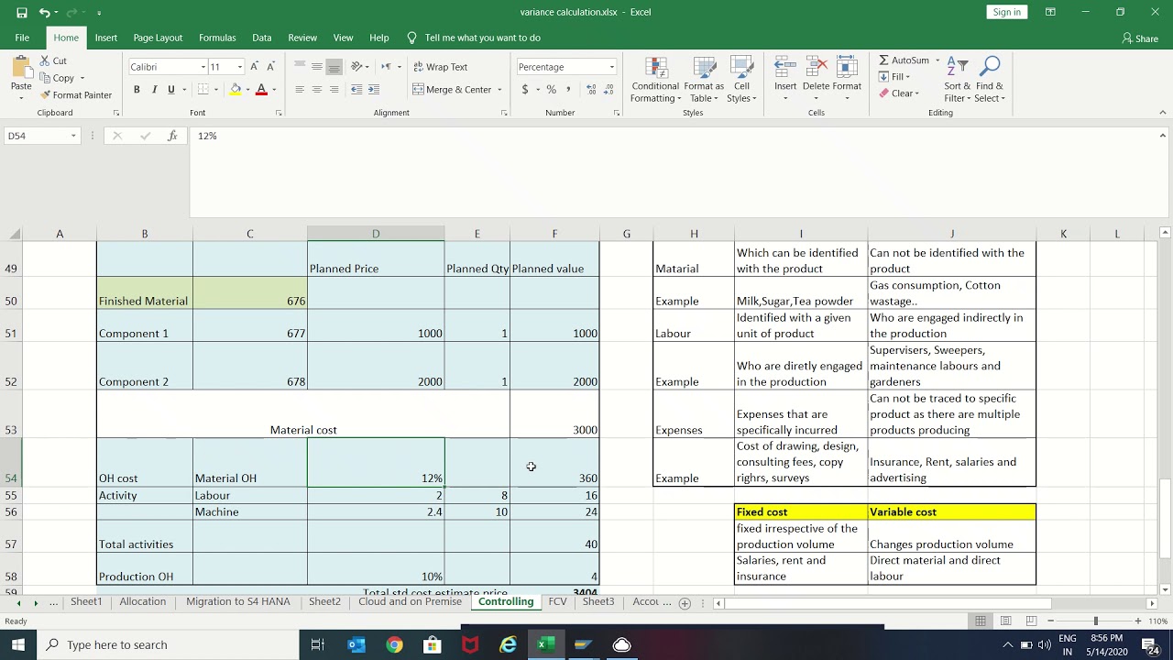Click the zoom slider handle
1173x660 pixels.
pos(1095,621)
